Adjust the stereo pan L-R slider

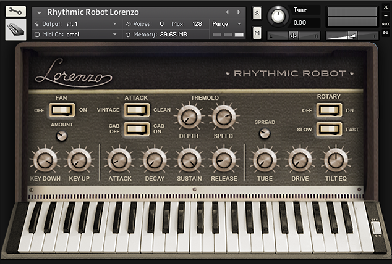[294, 36]
